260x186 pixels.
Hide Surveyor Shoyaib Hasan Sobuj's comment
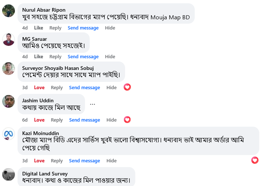click(x=112, y=88)
